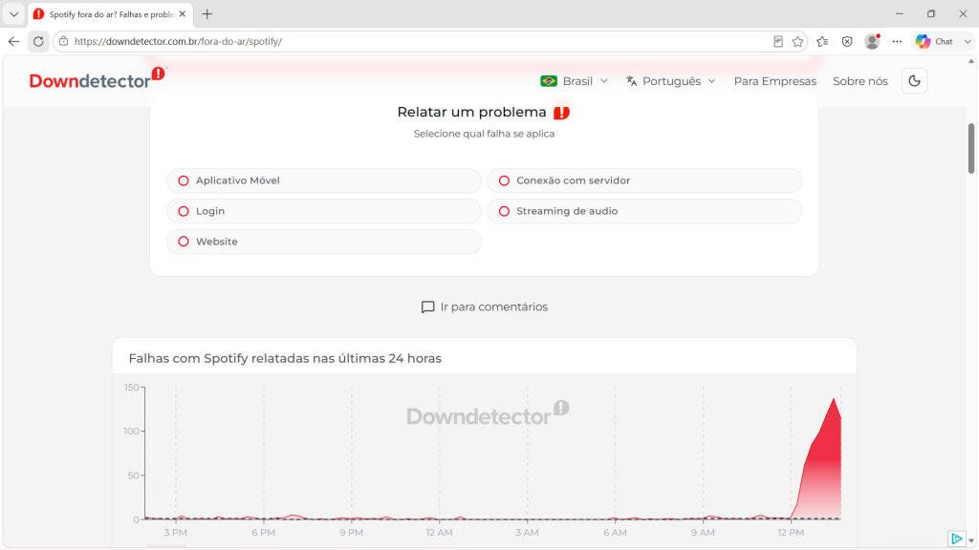View site information lock icon

click(x=63, y=41)
